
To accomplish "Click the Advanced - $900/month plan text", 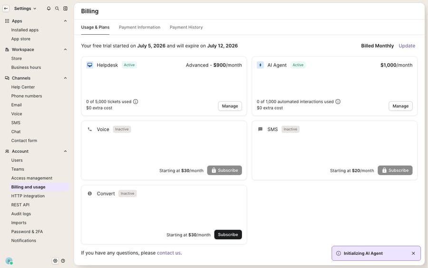I will pos(214,65).
